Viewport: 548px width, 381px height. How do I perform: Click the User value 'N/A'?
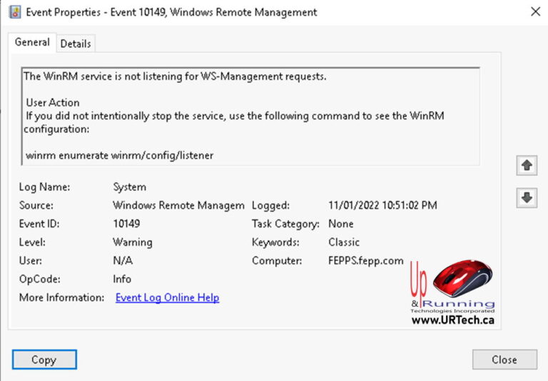(x=123, y=260)
